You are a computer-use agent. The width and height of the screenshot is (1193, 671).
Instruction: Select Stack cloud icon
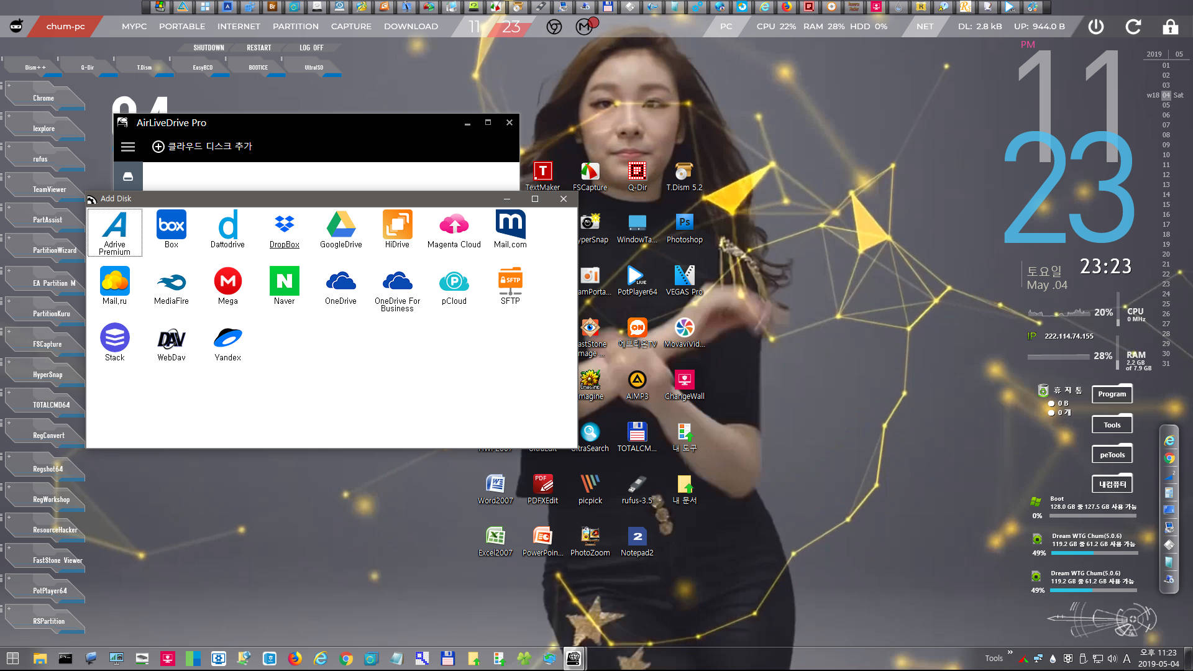115,342
